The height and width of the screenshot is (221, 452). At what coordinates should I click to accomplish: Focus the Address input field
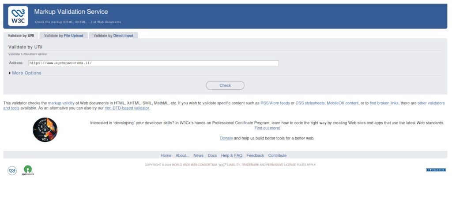click(x=154, y=63)
